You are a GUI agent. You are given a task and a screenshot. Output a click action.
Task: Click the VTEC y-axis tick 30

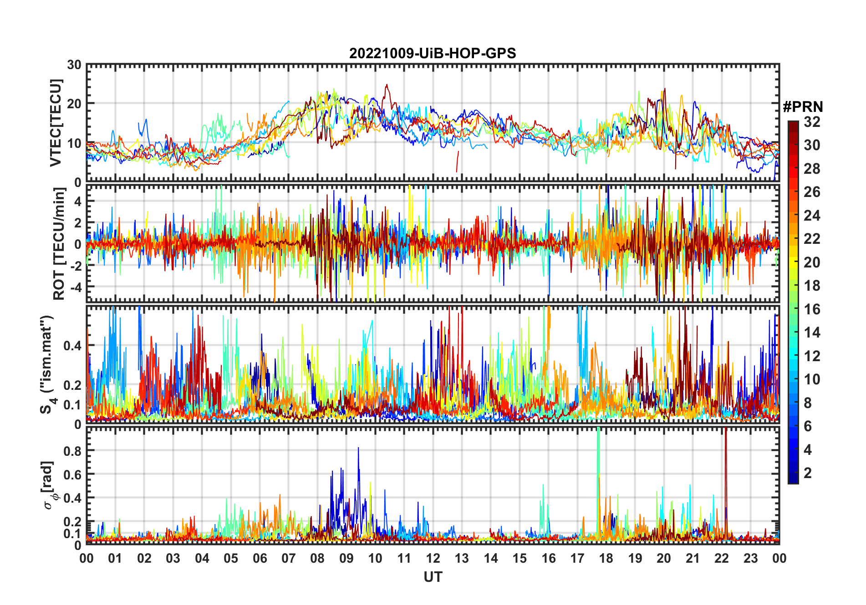coord(74,65)
